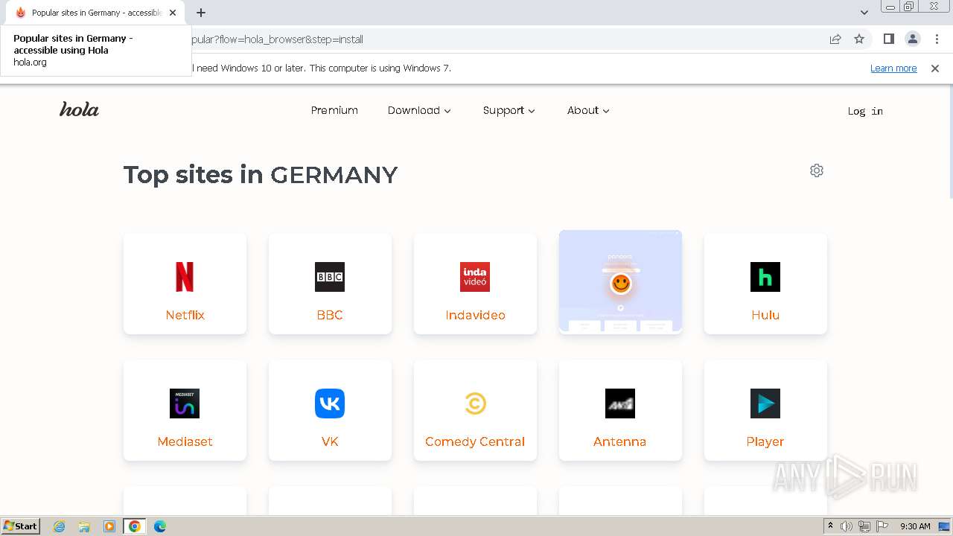The image size is (953, 536).
Task: Open the Hulu logo tile
Action: pyautogui.click(x=765, y=277)
